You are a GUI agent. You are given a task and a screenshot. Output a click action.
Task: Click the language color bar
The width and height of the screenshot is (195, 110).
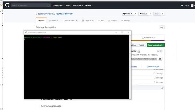tap(148, 41)
